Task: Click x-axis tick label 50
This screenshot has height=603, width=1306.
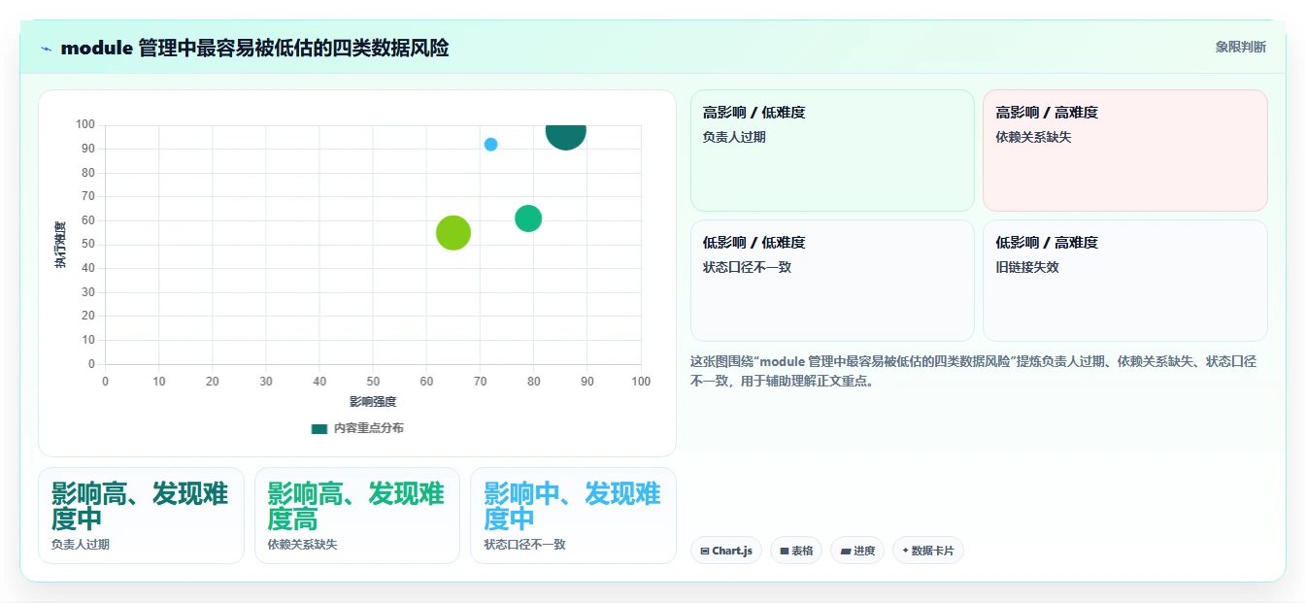Action: pos(373,382)
